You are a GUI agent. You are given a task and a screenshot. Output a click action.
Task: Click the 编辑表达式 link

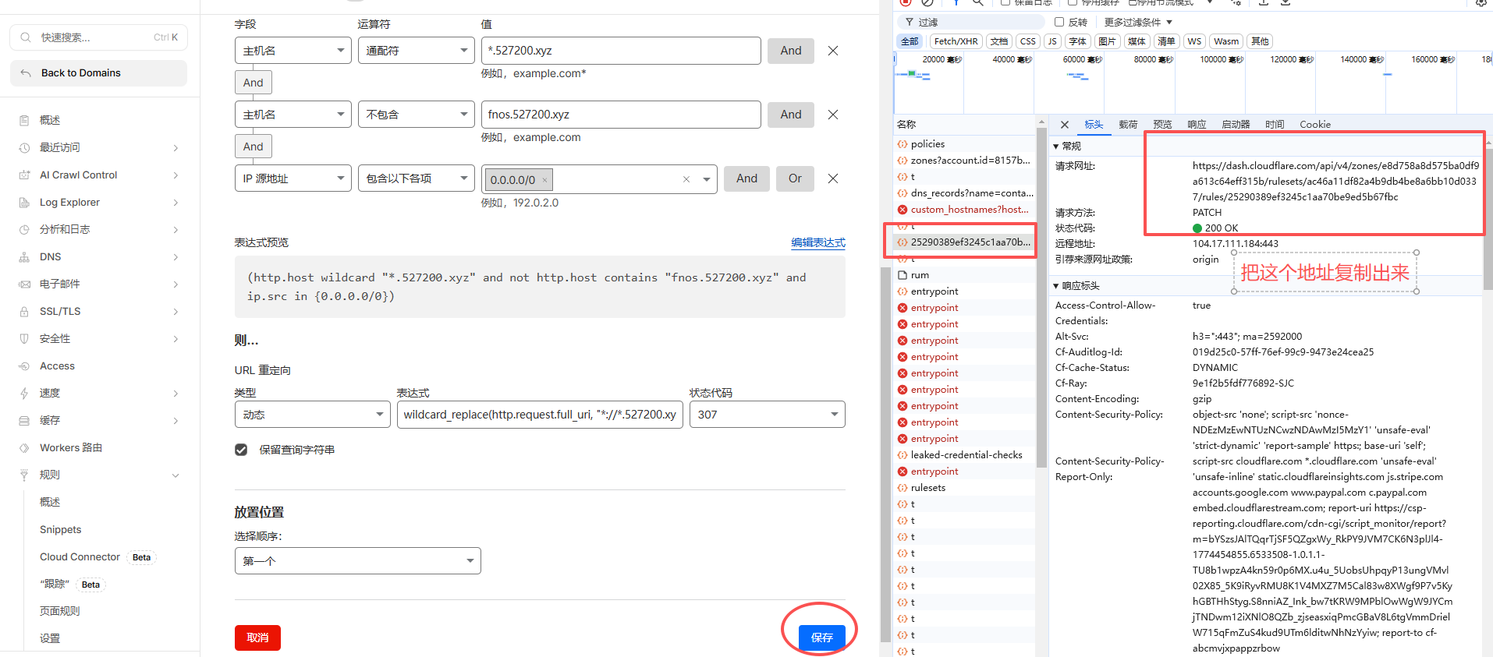point(818,242)
